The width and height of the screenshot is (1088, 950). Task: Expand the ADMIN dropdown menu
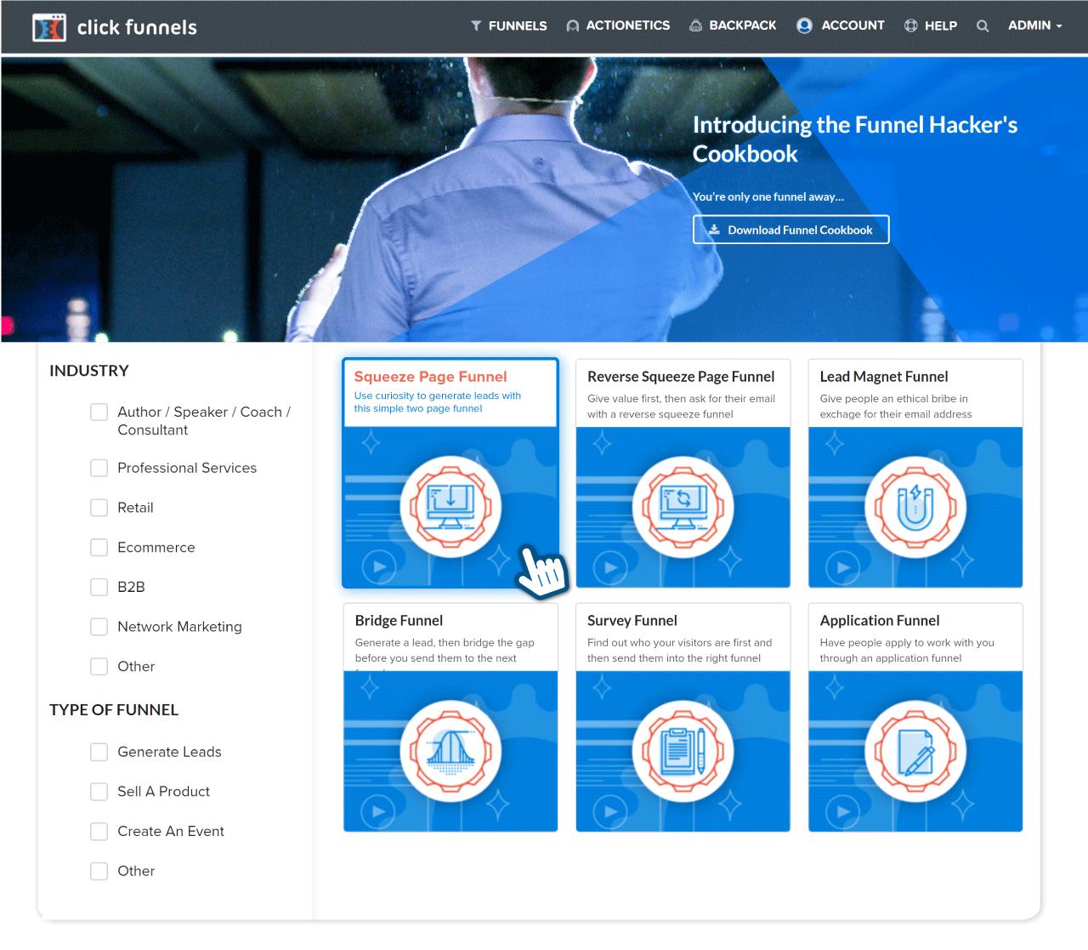coord(1034,26)
